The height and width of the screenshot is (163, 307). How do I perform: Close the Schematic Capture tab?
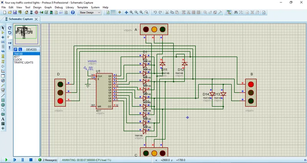coord(36,19)
